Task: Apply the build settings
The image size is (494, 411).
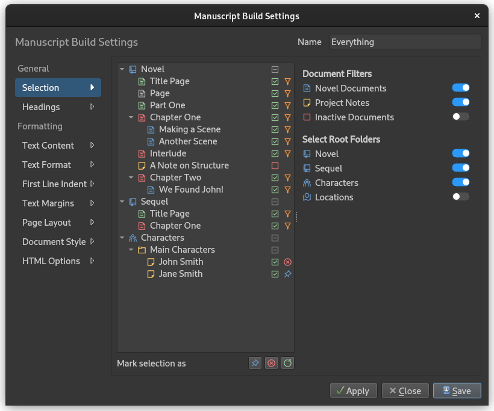Action: (x=353, y=391)
